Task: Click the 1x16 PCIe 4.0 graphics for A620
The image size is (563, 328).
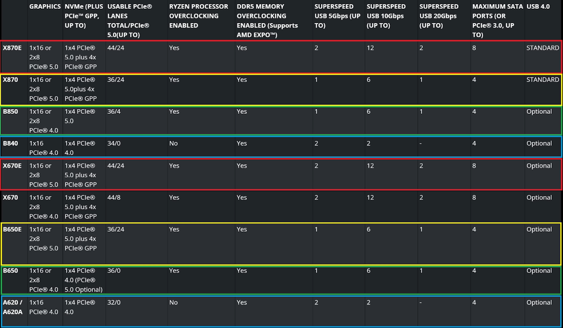Action: click(44, 307)
